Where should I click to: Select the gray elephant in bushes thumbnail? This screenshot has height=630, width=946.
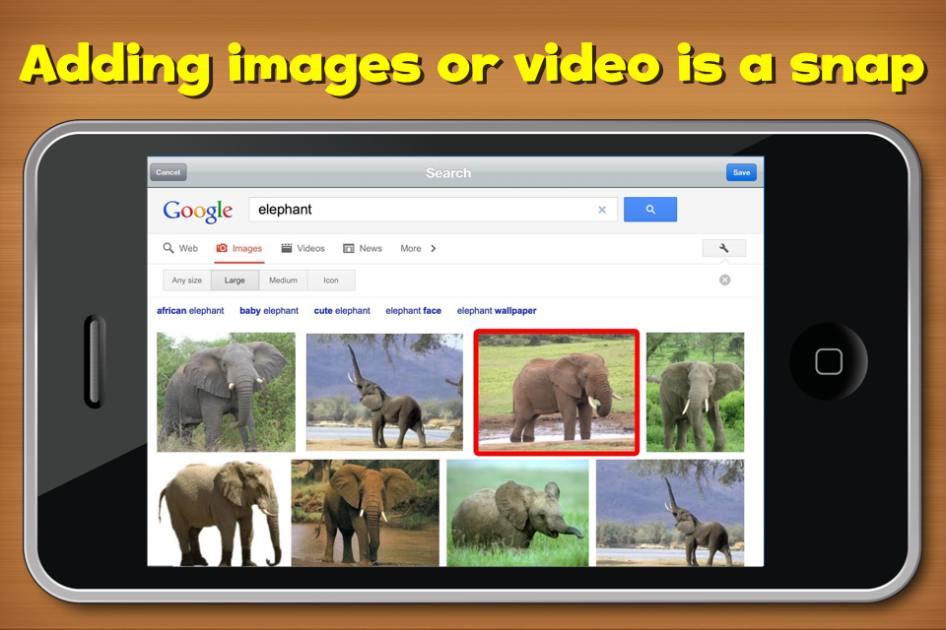point(227,392)
